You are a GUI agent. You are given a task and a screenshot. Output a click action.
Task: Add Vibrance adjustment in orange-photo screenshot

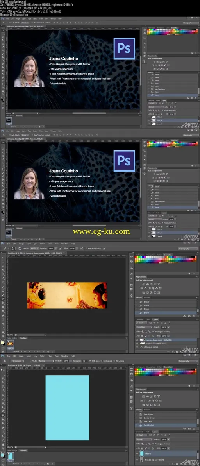pos(159,284)
